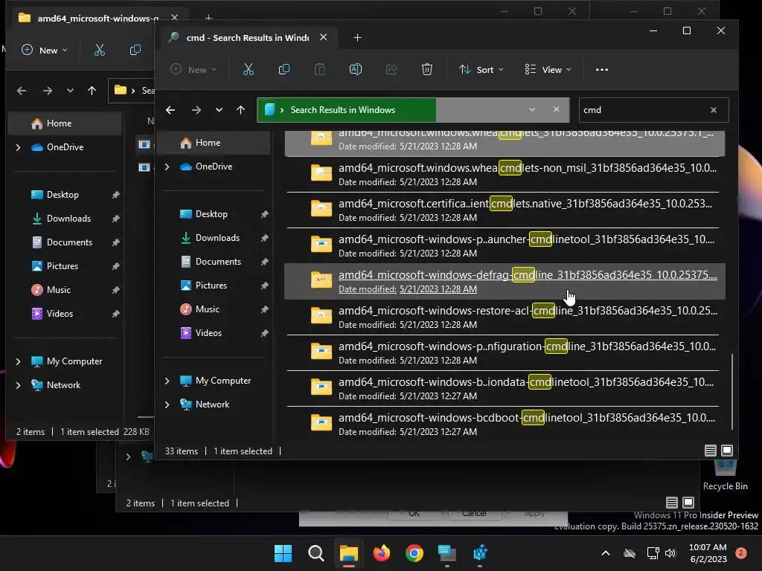The image size is (762, 571).
Task: Open address bar history dropdown chevron
Action: 532,109
